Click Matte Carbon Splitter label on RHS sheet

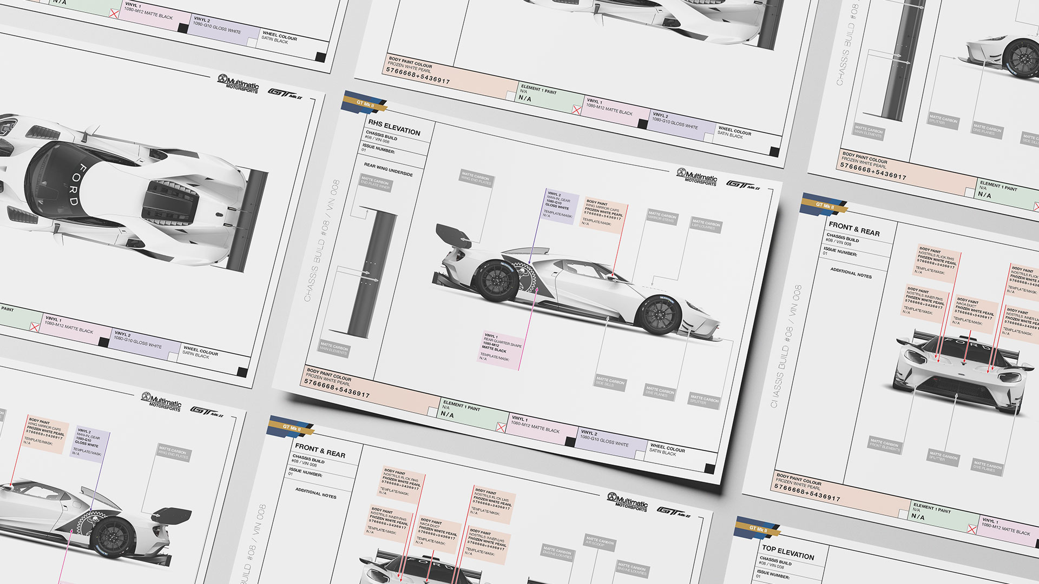point(704,401)
